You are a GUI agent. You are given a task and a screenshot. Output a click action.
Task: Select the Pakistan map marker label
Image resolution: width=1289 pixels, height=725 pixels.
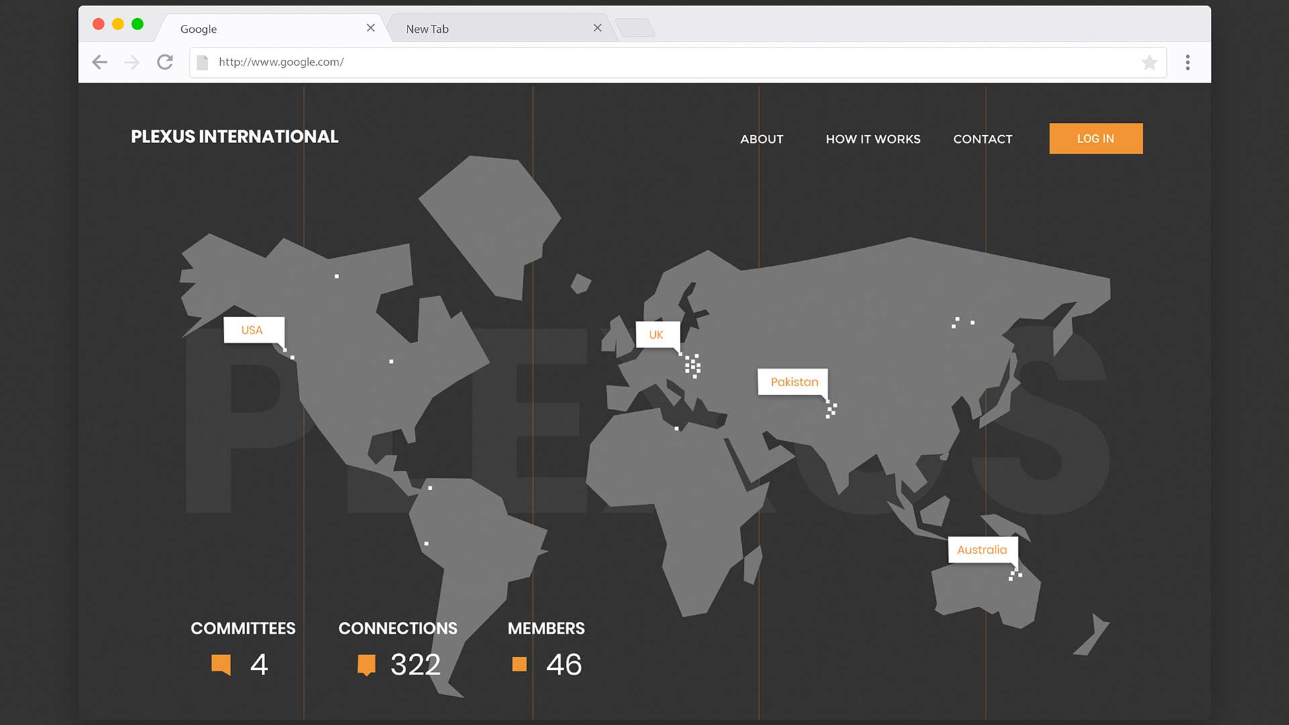click(794, 382)
